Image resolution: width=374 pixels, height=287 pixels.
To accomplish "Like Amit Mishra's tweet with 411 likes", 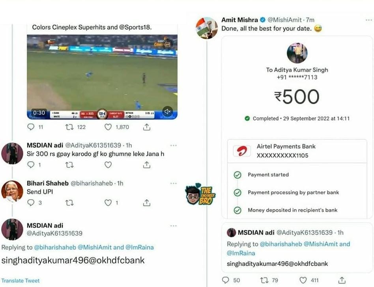I will 303,280.
